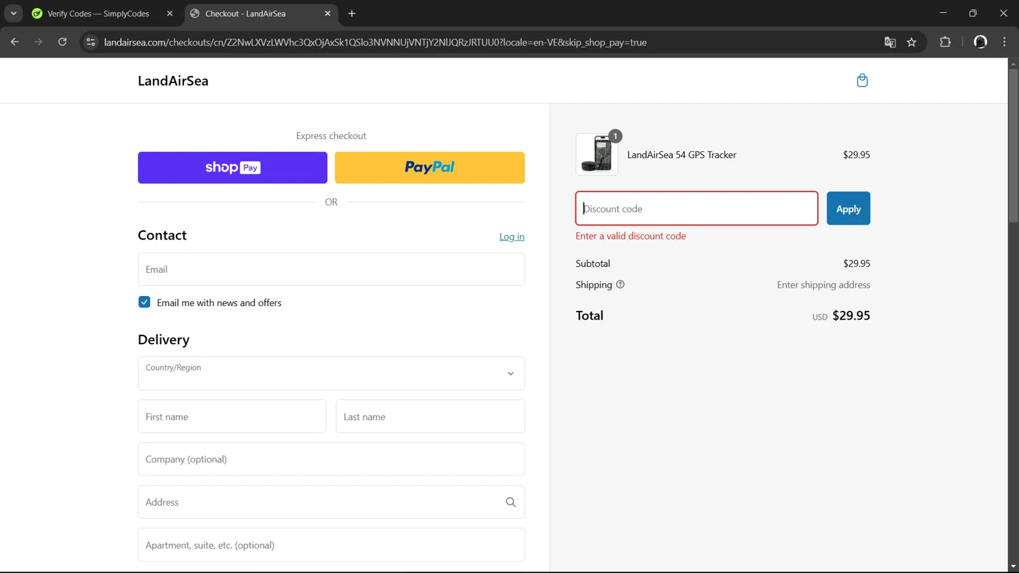Minimize the browser window

click(x=943, y=13)
